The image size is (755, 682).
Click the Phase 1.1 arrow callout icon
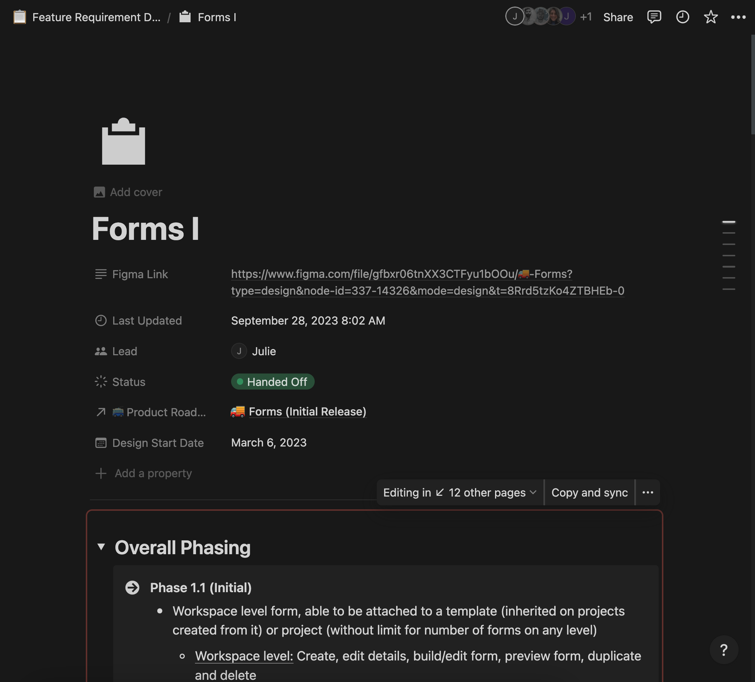click(132, 587)
